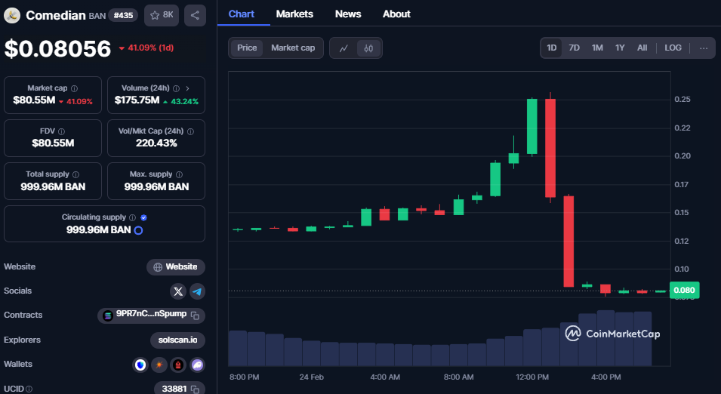Click the Solana chain icon in contract
This screenshot has height=394, width=721.
[108, 316]
